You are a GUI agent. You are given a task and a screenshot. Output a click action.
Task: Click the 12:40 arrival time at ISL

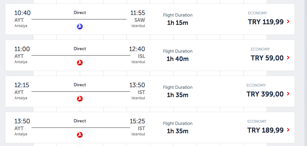137,49
